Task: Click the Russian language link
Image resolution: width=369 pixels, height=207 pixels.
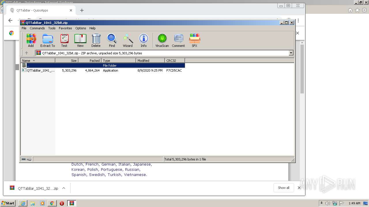Action: (132, 170)
